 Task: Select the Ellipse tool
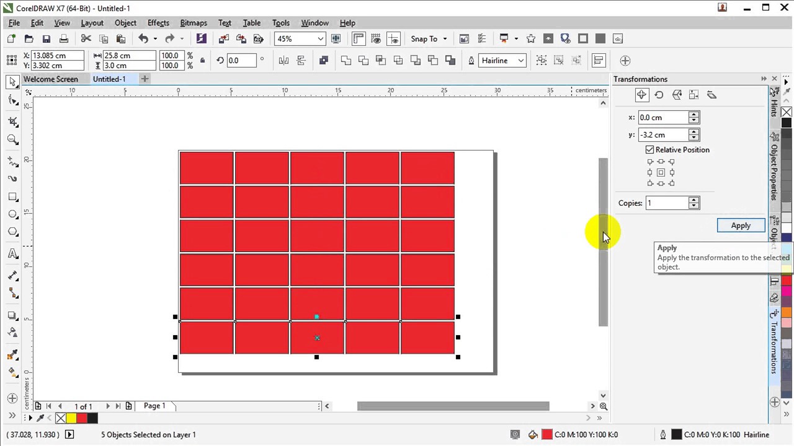point(12,214)
